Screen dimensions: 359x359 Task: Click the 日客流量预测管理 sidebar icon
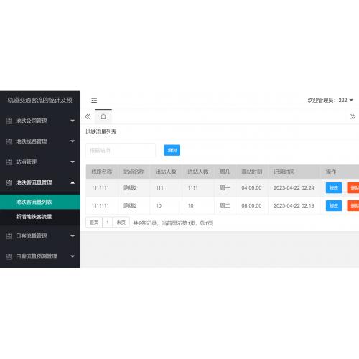9,256
